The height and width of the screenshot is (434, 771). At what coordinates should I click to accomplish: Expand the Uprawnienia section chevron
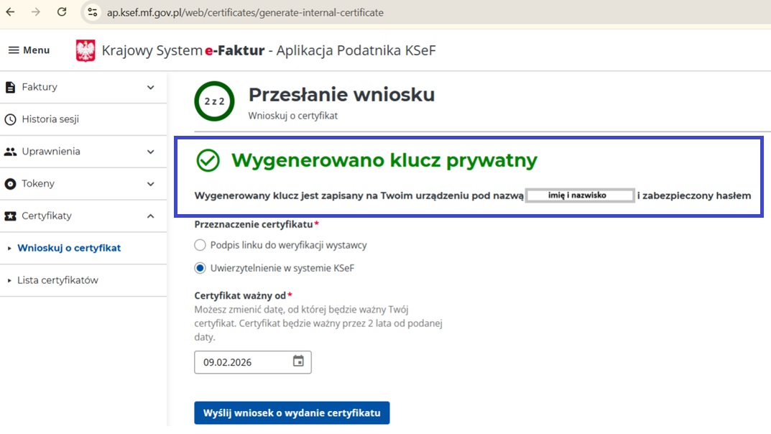pyautogui.click(x=150, y=152)
